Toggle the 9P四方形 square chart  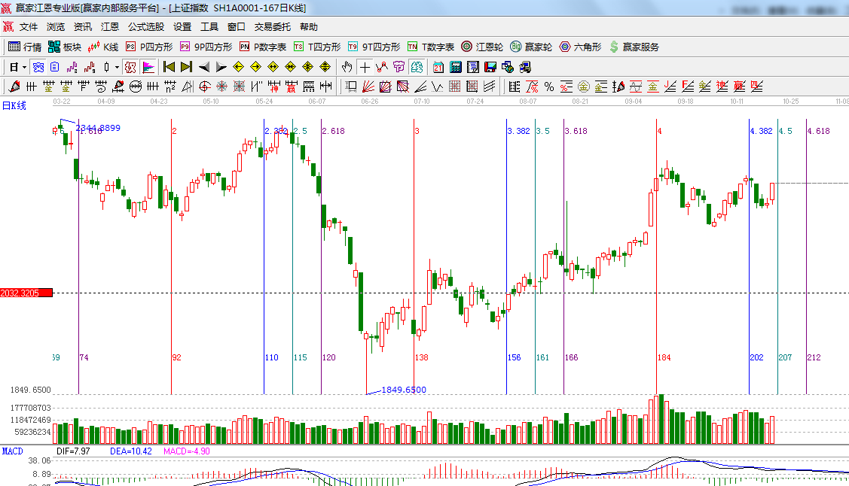(206, 47)
